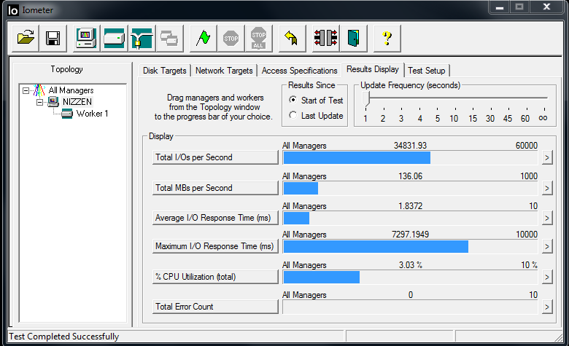Open details arrow for Total Error Count
Viewport: 569px width, 346px height.
[547, 307]
